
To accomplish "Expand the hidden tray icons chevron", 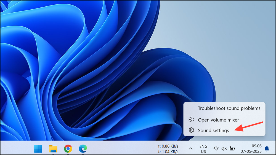I will point(190,149).
